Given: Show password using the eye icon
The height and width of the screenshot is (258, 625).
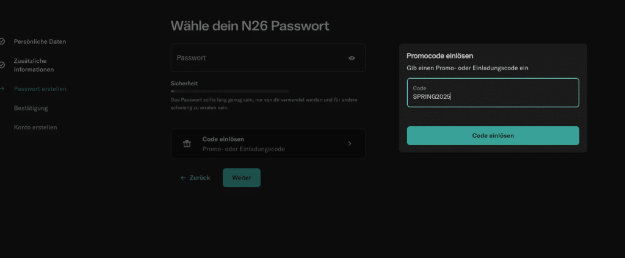Looking at the screenshot, I should [352, 58].
